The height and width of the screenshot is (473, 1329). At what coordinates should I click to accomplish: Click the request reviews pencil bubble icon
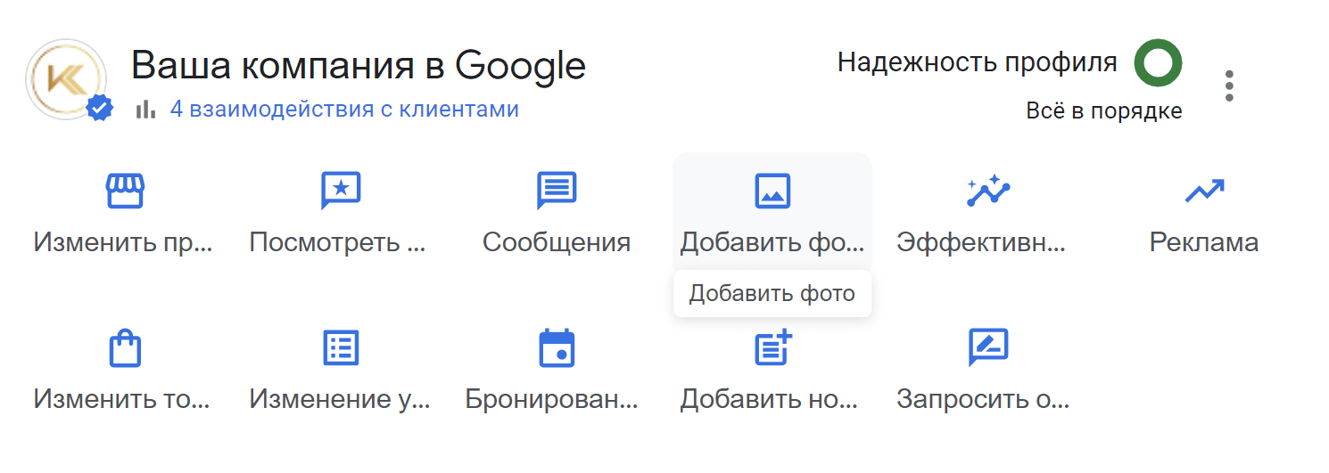[988, 348]
